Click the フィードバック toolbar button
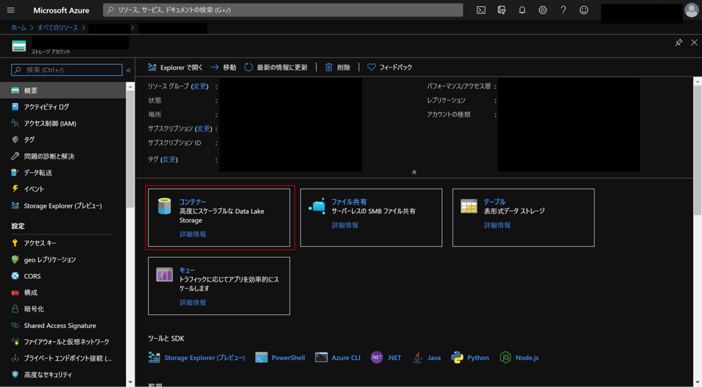This screenshot has width=702, height=387. (390, 67)
